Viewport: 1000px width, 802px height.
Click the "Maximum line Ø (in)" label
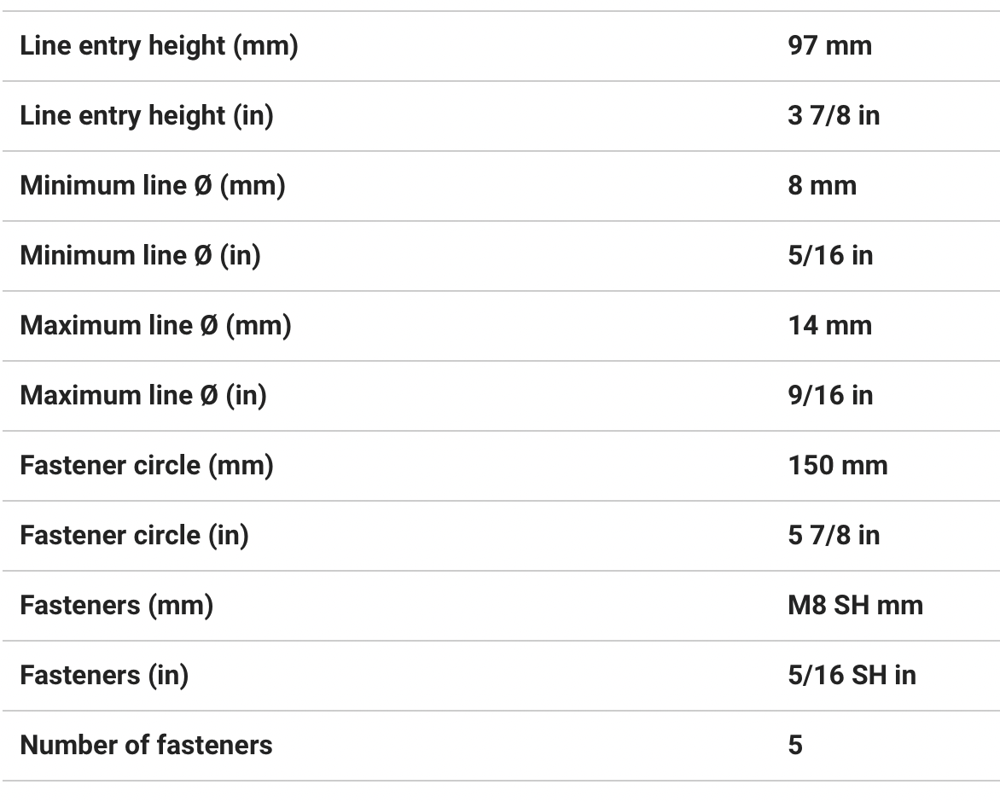(143, 396)
